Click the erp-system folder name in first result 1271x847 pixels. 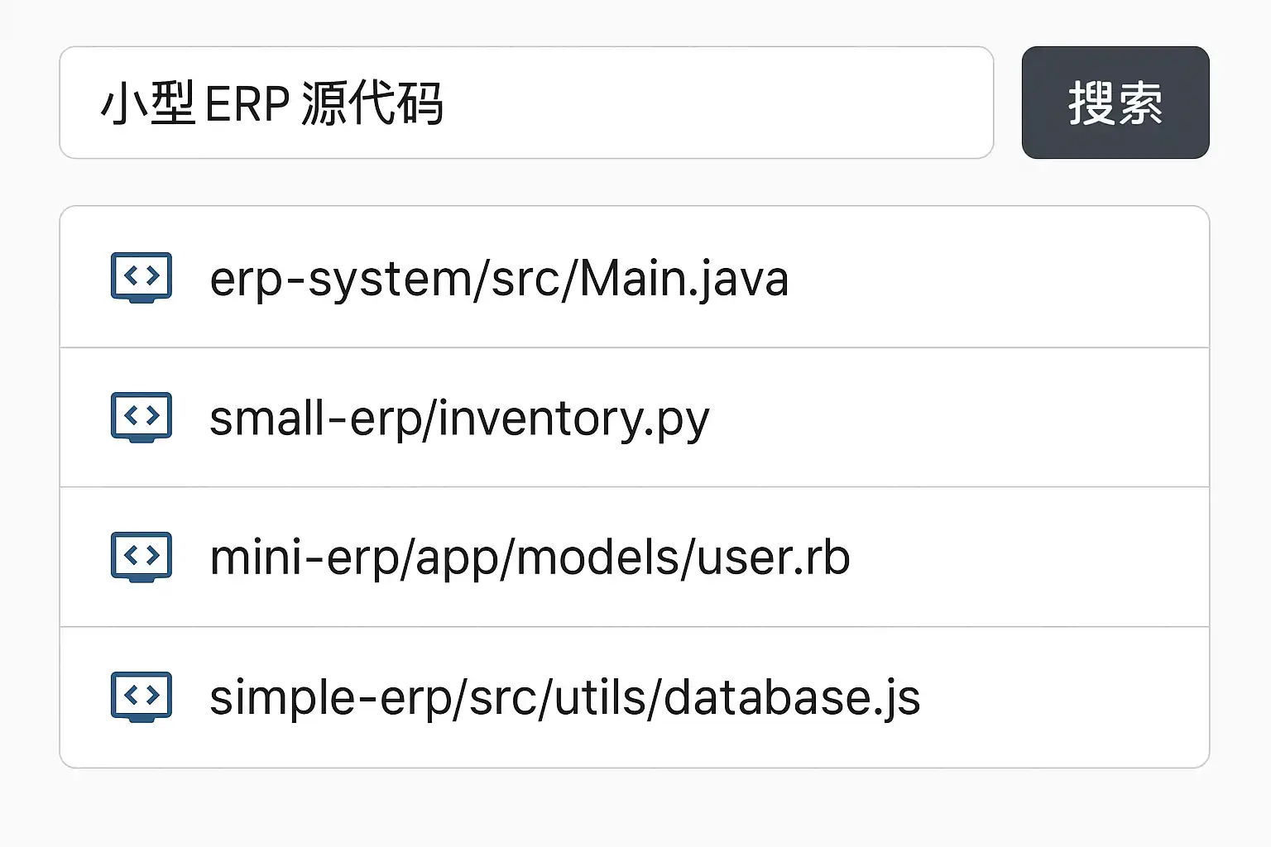coord(340,279)
